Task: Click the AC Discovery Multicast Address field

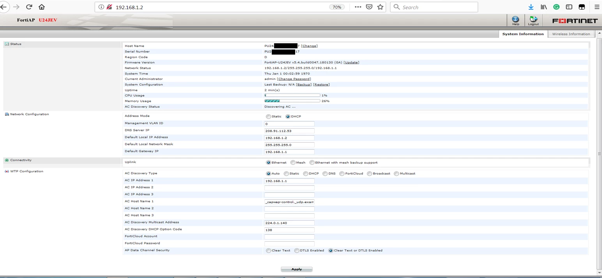Action: 289,223
